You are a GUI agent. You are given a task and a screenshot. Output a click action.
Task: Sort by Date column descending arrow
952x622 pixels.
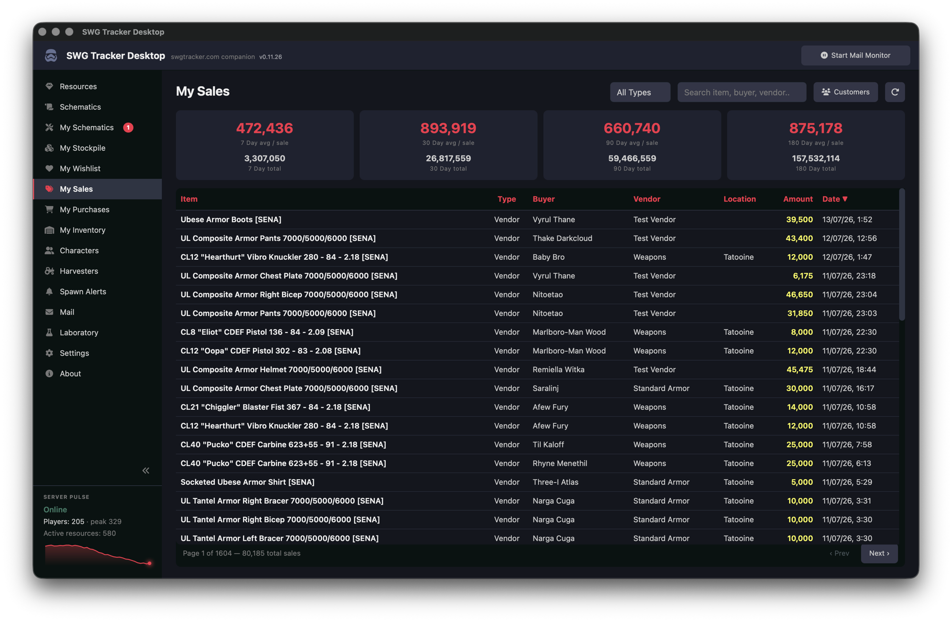[x=845, y=199]
